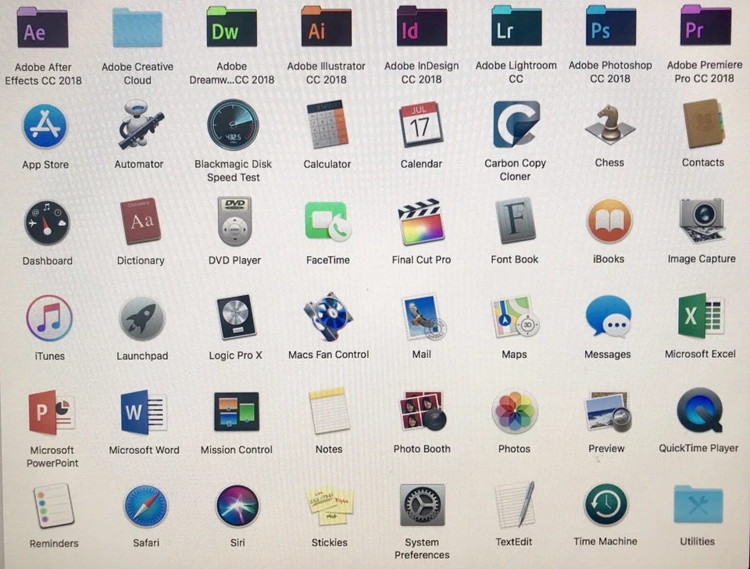Click the 'Adobe Creative Cloud' name label
The image size is (750, 569).
(137, 73)
